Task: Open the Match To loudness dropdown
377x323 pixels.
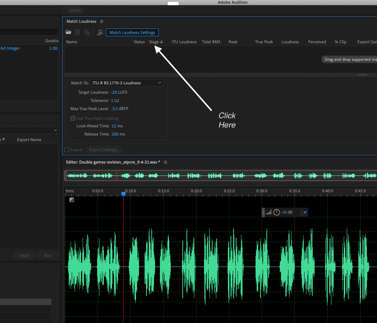Action: pyautogui.click(x=126, y=83)
